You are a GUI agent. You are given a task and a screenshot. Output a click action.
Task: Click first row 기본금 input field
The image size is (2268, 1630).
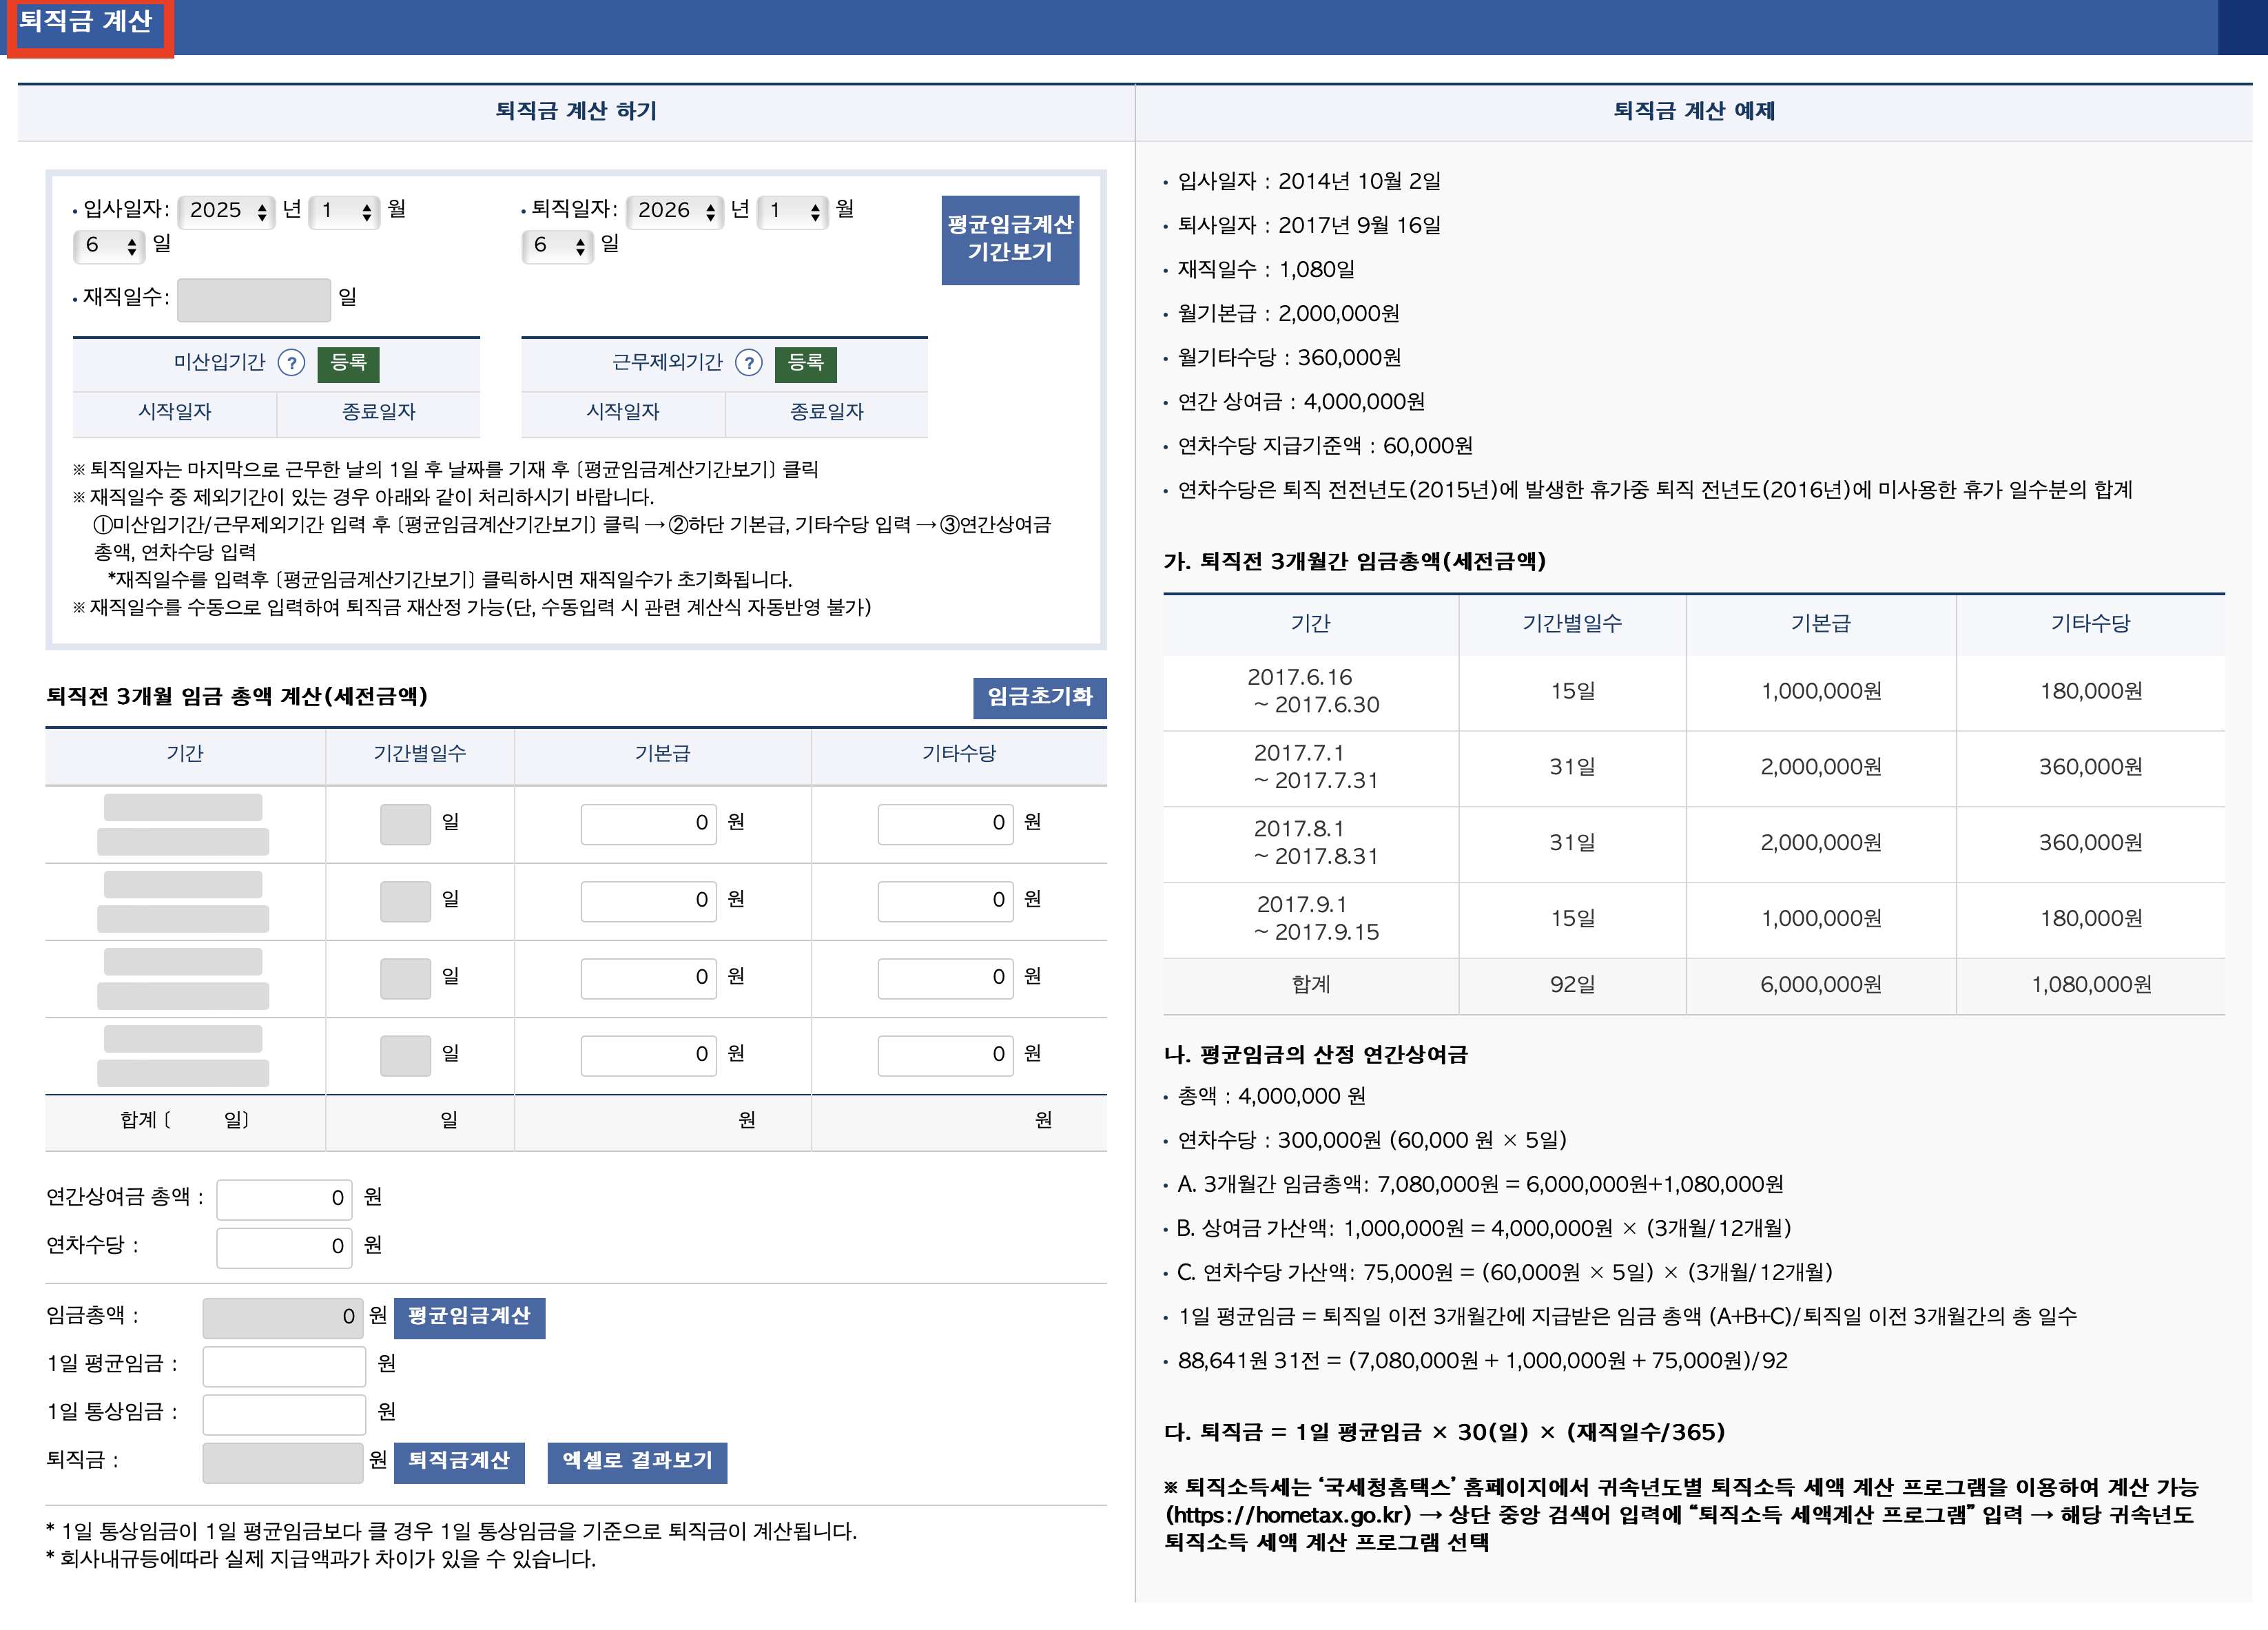coord(648,824)
